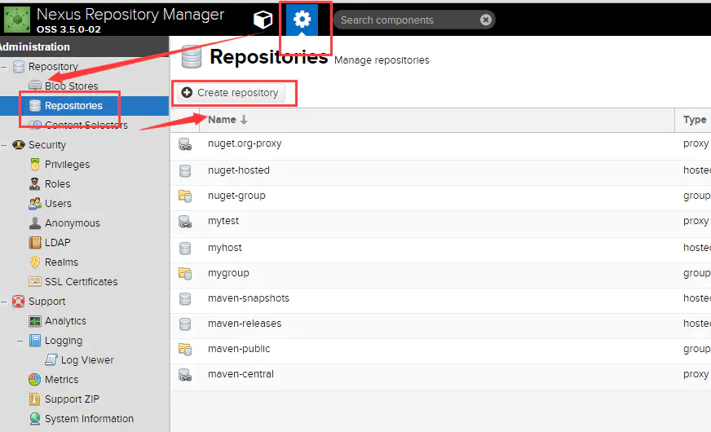Image resolution: width=711 pixels, height=432 pixels.
Task: Select the mytest repository row
Action: tap(441, 223)
